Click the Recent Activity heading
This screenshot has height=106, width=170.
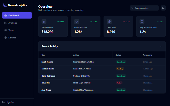50,46
